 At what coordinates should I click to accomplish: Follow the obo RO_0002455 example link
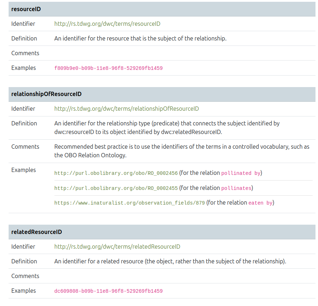click(x=116, y=188)
